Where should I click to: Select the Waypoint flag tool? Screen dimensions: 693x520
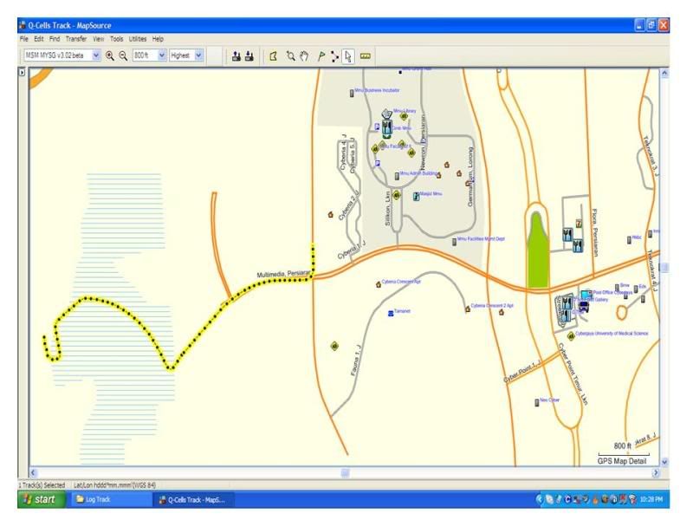[321, 56]
